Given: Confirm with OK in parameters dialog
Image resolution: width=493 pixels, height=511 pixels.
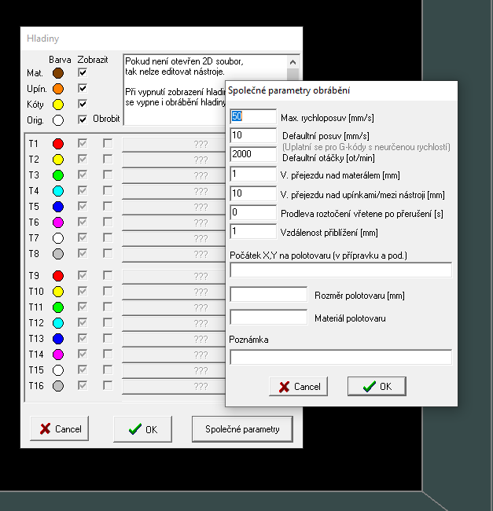Looking at the screenshot, I should point(376,387).
